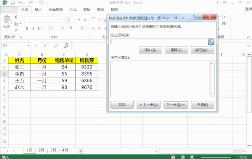Open the File tab
The width and height of the screenshot is (252, 159).
pyautogui.click(x=9, y=9)
